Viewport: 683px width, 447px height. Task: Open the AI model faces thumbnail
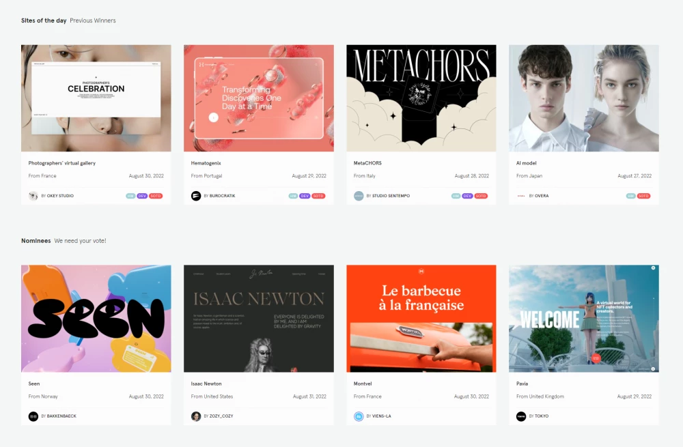[584, 98]
